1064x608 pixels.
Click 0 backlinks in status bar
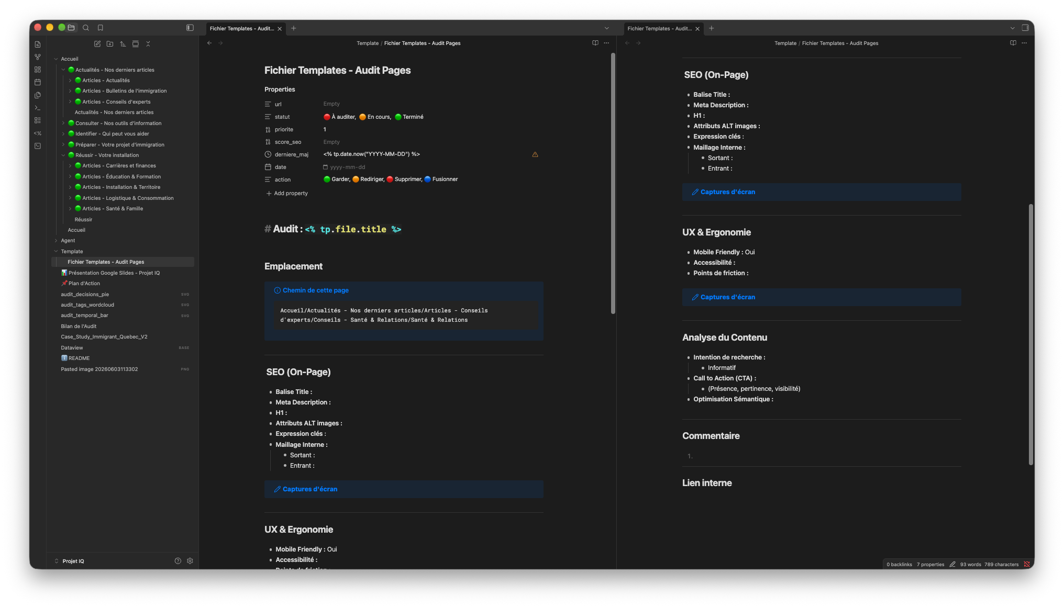899,564
